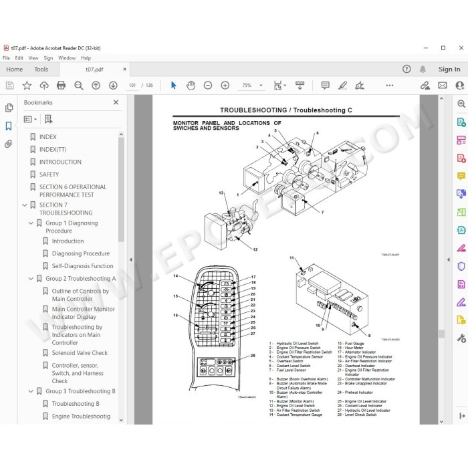Open the More Tools wrench icon
Screen dimensions: 468x468
(x=461, y=338)
